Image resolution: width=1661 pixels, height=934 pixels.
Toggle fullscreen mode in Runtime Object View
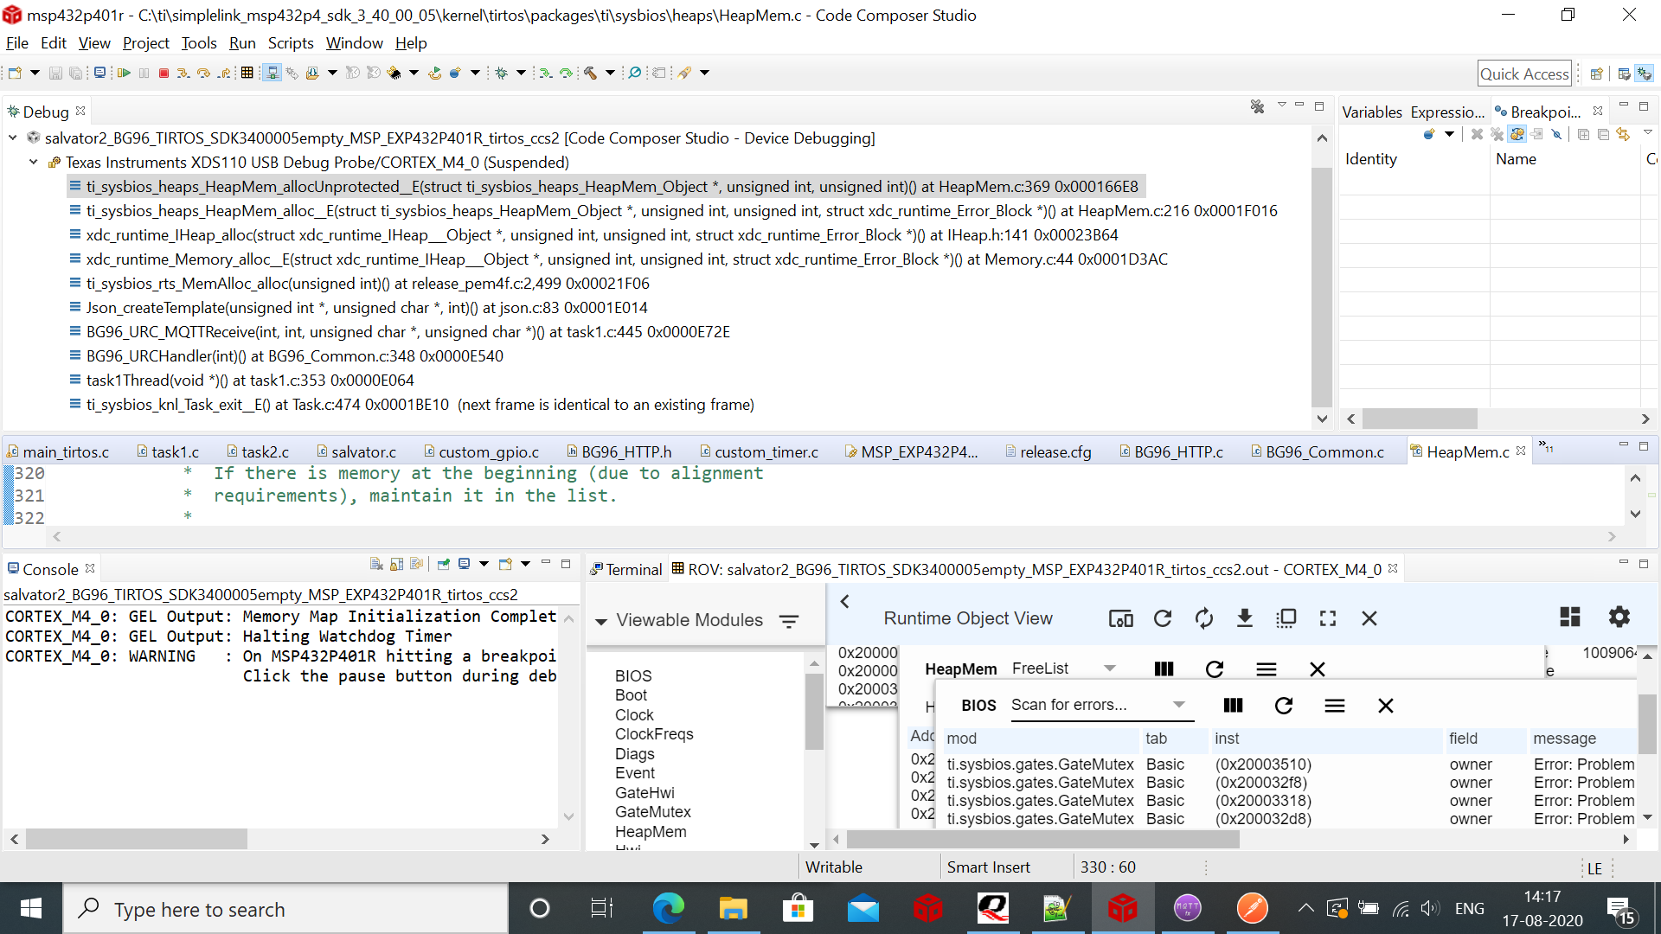(1327, 618)
